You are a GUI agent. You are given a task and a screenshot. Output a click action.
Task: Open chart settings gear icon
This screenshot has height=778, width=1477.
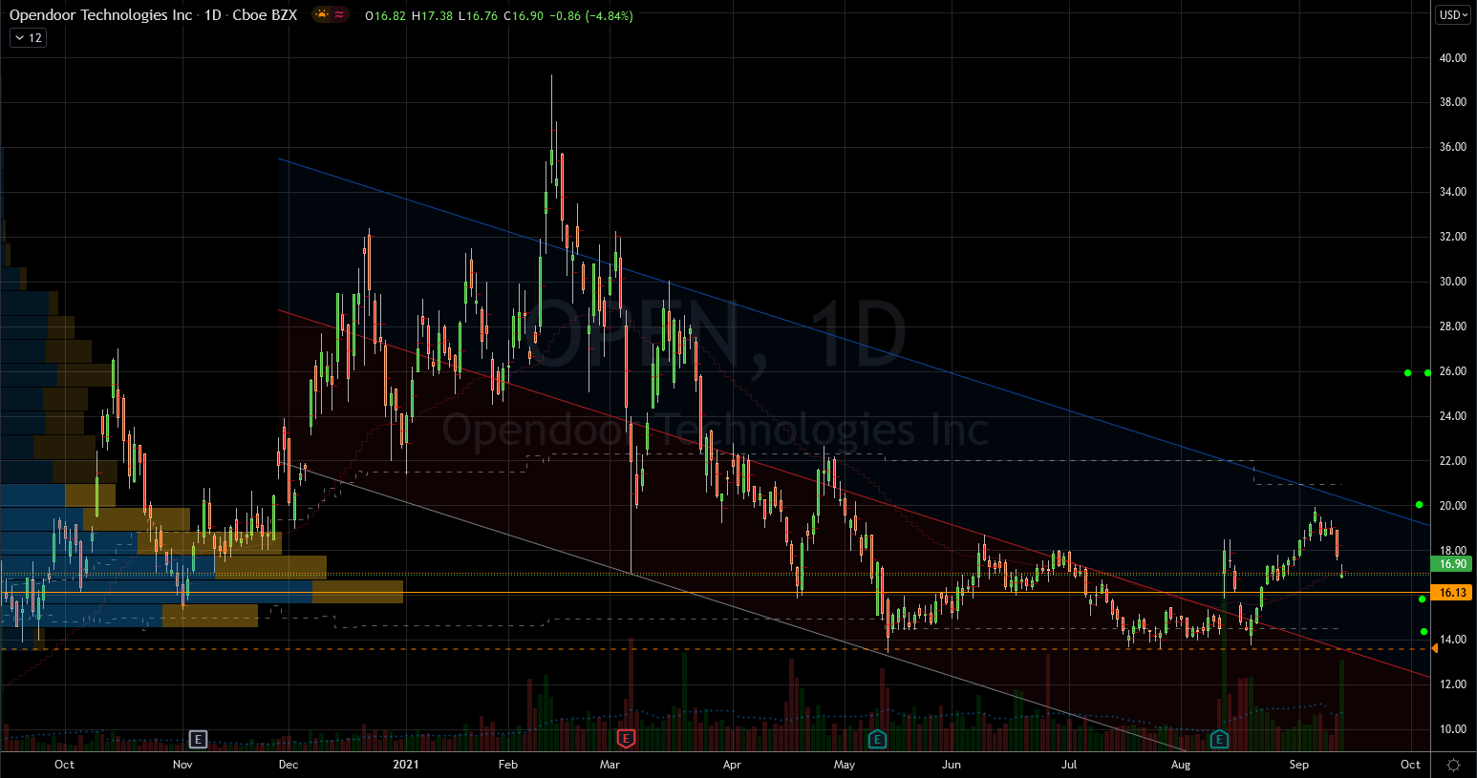pos(1453,765)
